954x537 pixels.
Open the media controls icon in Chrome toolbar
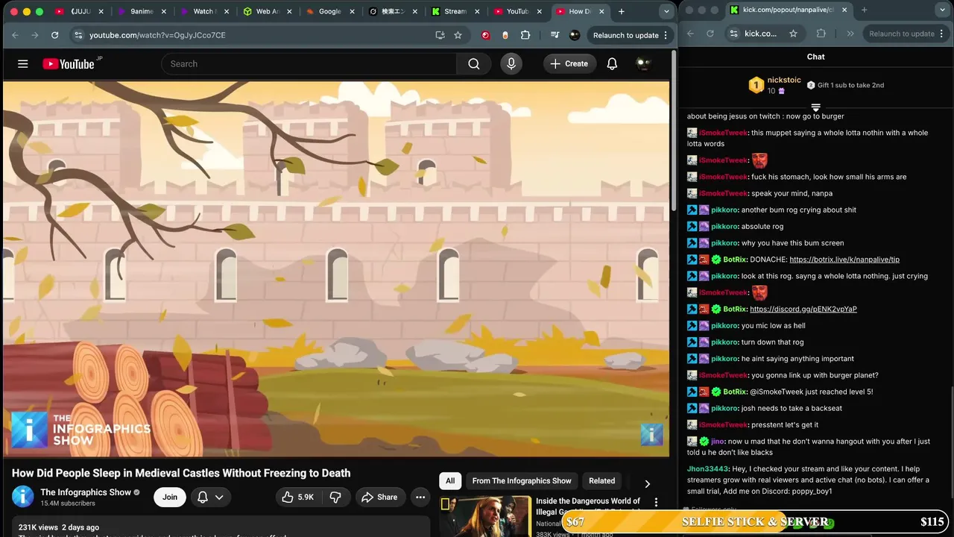(x=555, y=35)
